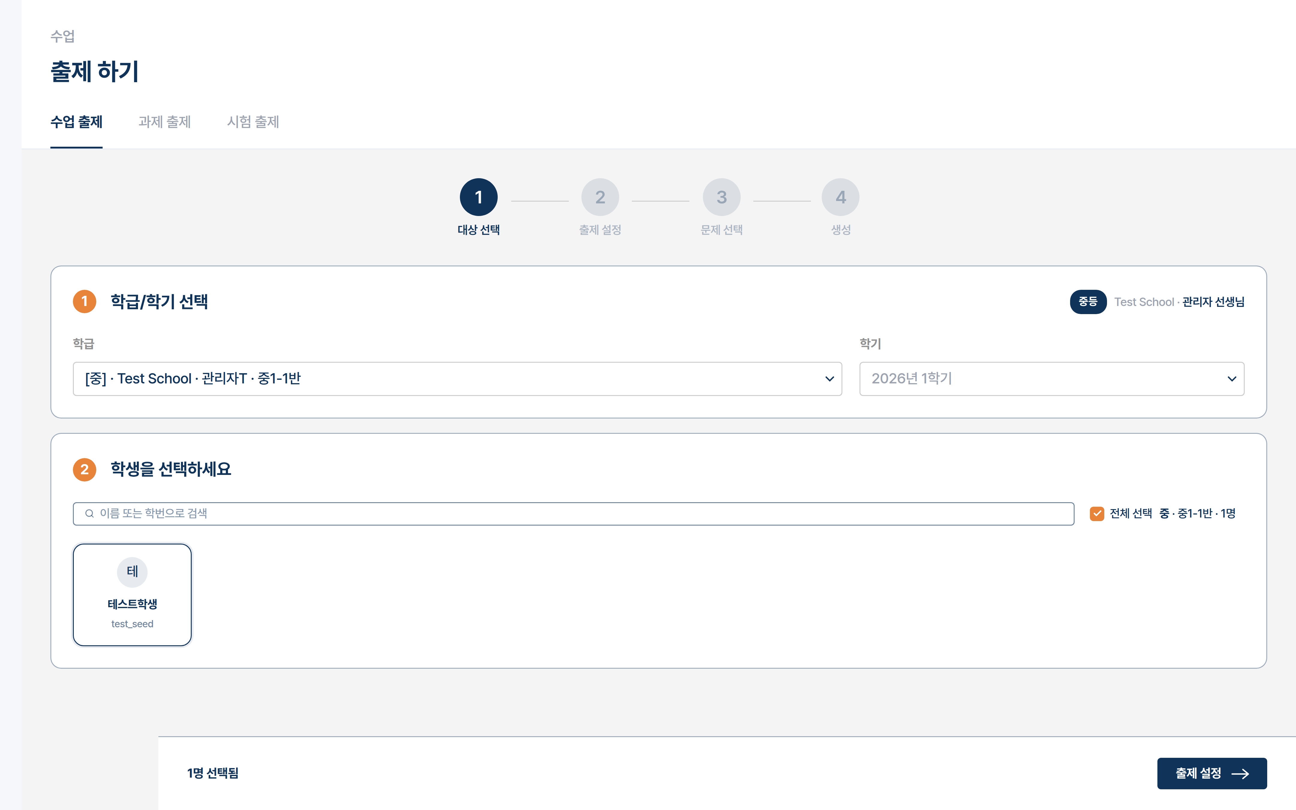
Task: Open the 학급 class dropdown
Action: pos(457,379)
